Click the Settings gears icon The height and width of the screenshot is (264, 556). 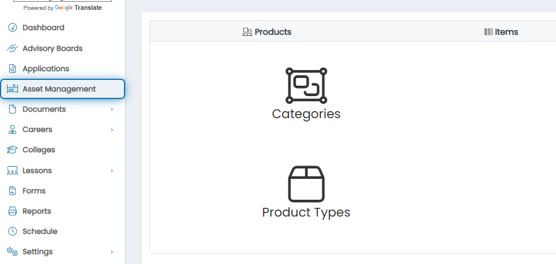coord(12,252)
